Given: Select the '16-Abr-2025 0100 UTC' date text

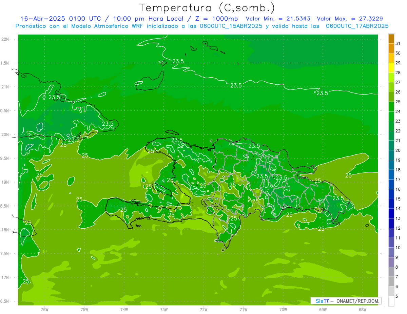Looking at the screenshot, I should coord(60,19).
